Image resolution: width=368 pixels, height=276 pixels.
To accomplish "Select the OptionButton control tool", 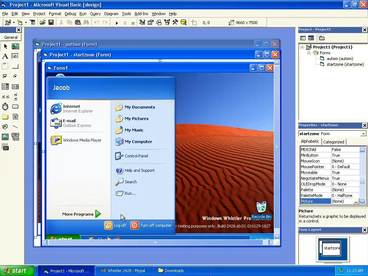I will coord(15,76).
